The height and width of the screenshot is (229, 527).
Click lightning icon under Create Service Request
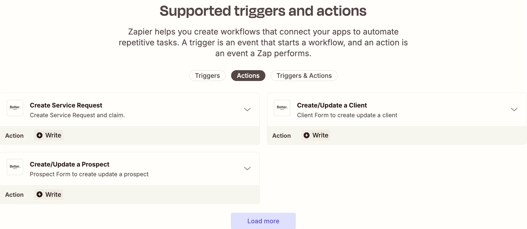coord(40,135)
